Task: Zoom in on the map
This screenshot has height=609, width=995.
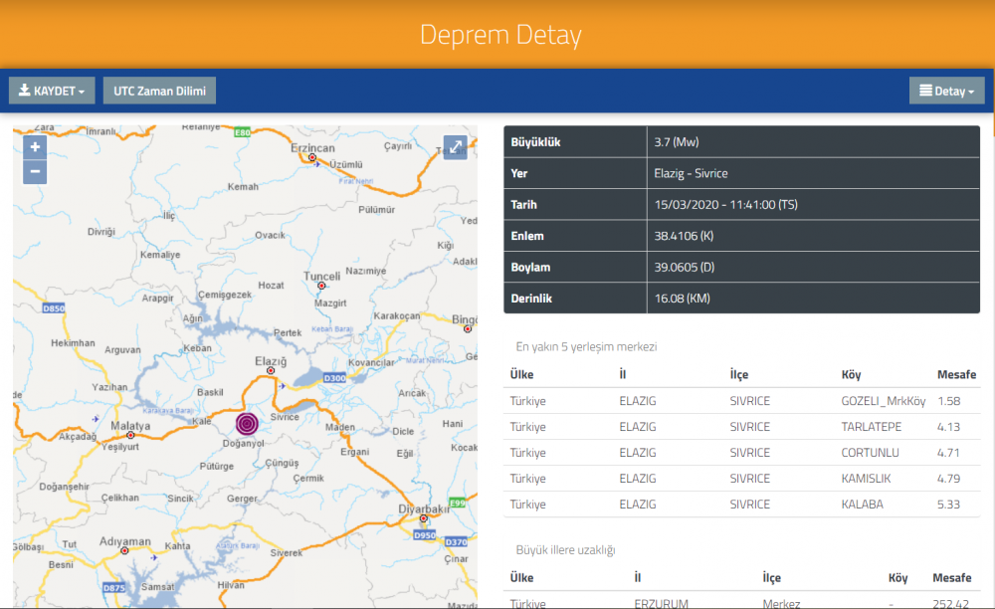Action: [x=35, y=147]
